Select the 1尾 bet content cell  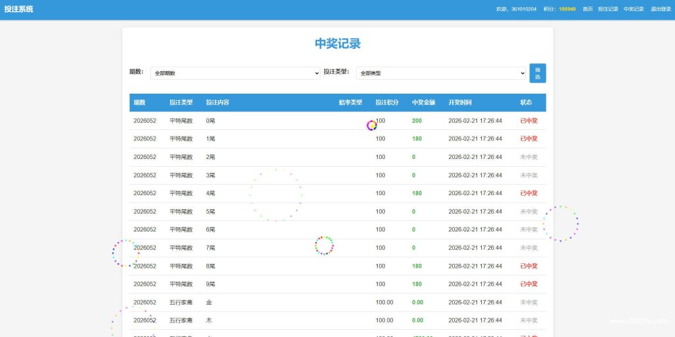[x=210, y=138]
